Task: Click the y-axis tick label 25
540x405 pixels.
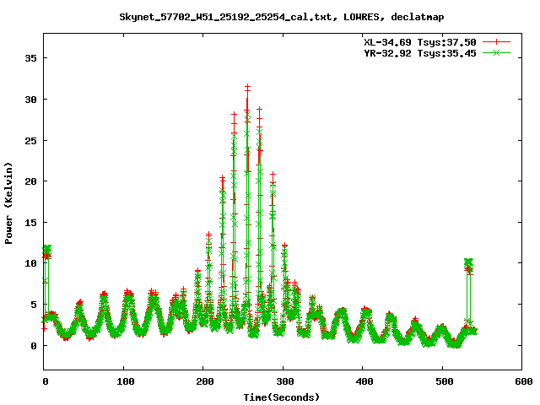Action: coord(30,141)
